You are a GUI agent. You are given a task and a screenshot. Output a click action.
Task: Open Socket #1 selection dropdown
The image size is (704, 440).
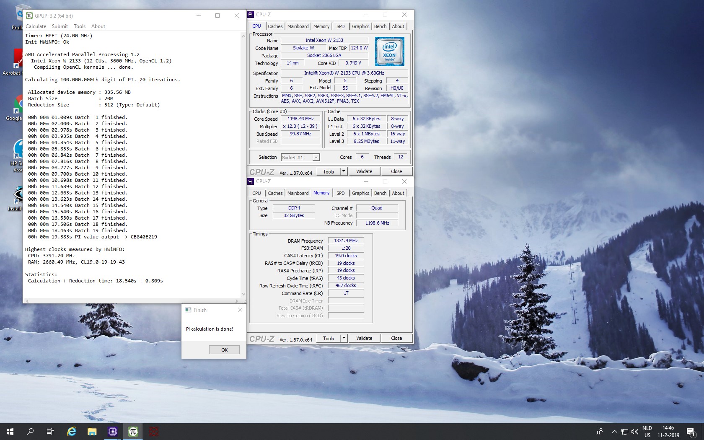300,157
